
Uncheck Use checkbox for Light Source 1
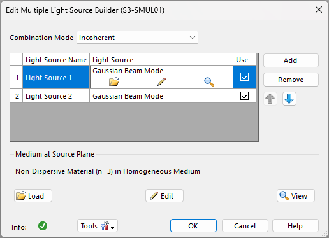[x=244, y=77]
